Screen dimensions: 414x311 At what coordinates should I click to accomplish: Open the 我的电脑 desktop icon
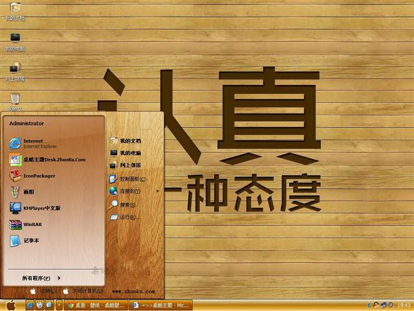pyautogui.click(x=15, y=41)
